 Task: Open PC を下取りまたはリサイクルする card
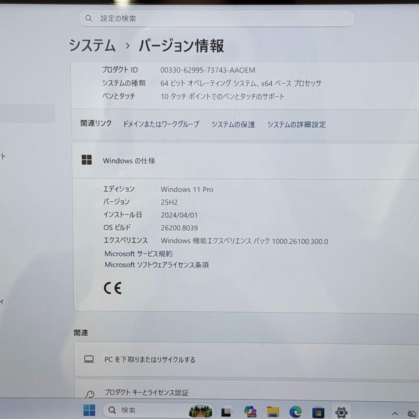[246, 359]
